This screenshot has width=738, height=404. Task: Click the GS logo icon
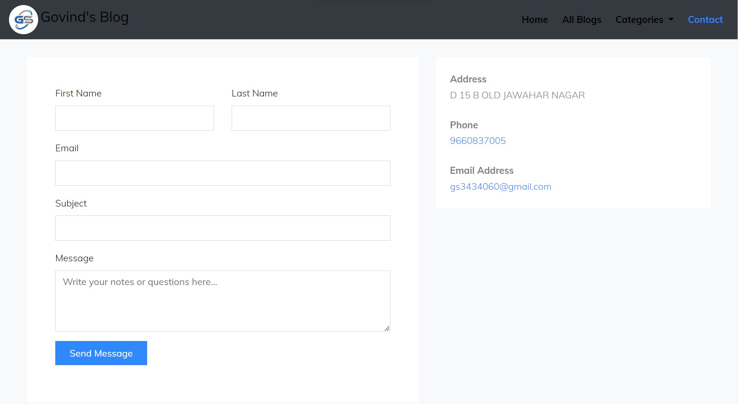(23, 19)
